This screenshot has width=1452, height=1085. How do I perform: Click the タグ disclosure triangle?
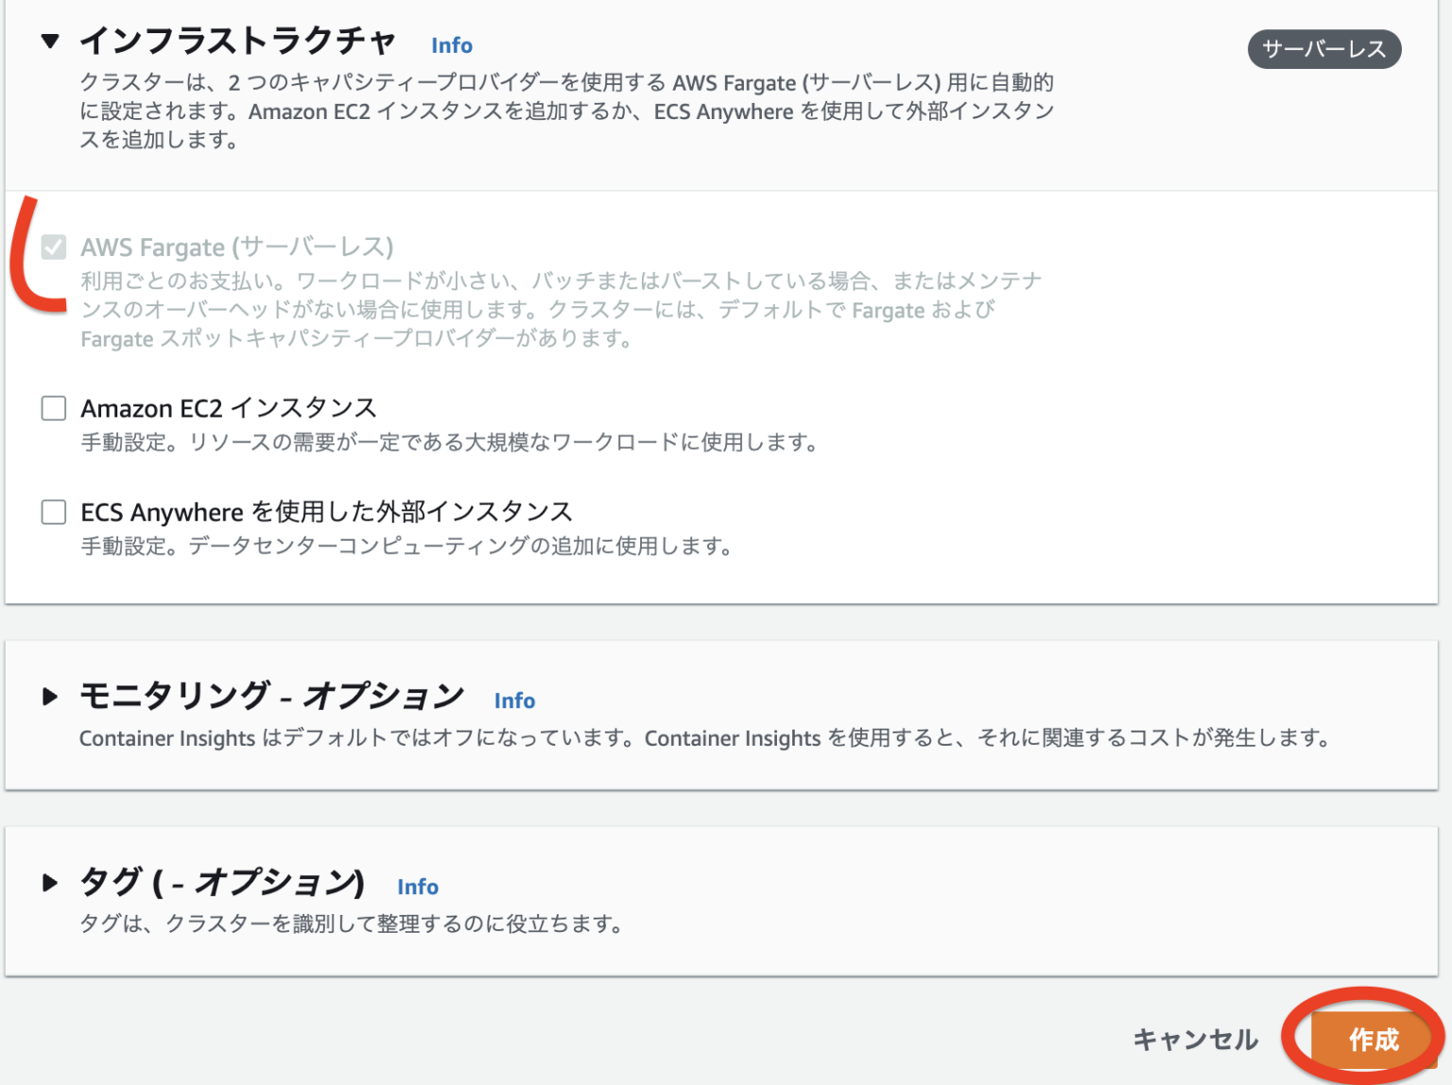[x=51, y=884]
